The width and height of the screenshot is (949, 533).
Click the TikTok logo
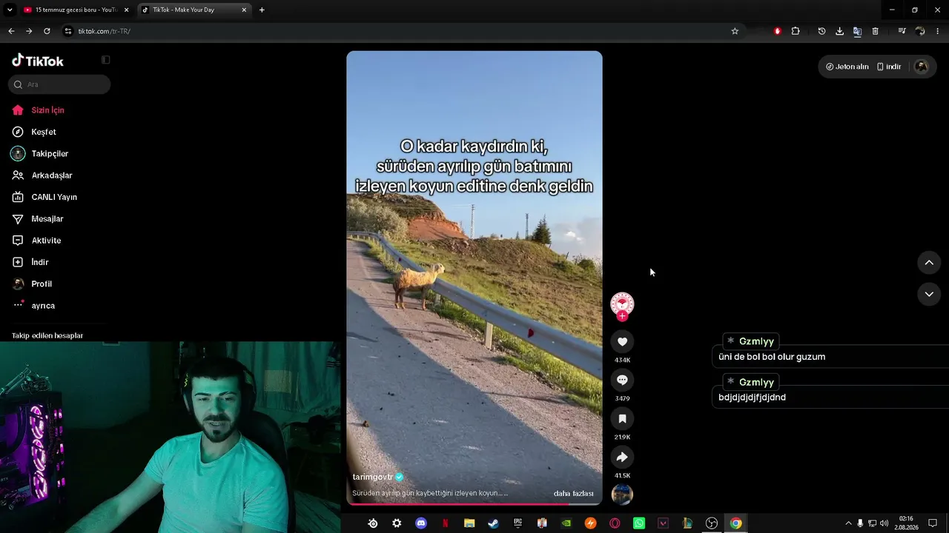pos(38,61)
